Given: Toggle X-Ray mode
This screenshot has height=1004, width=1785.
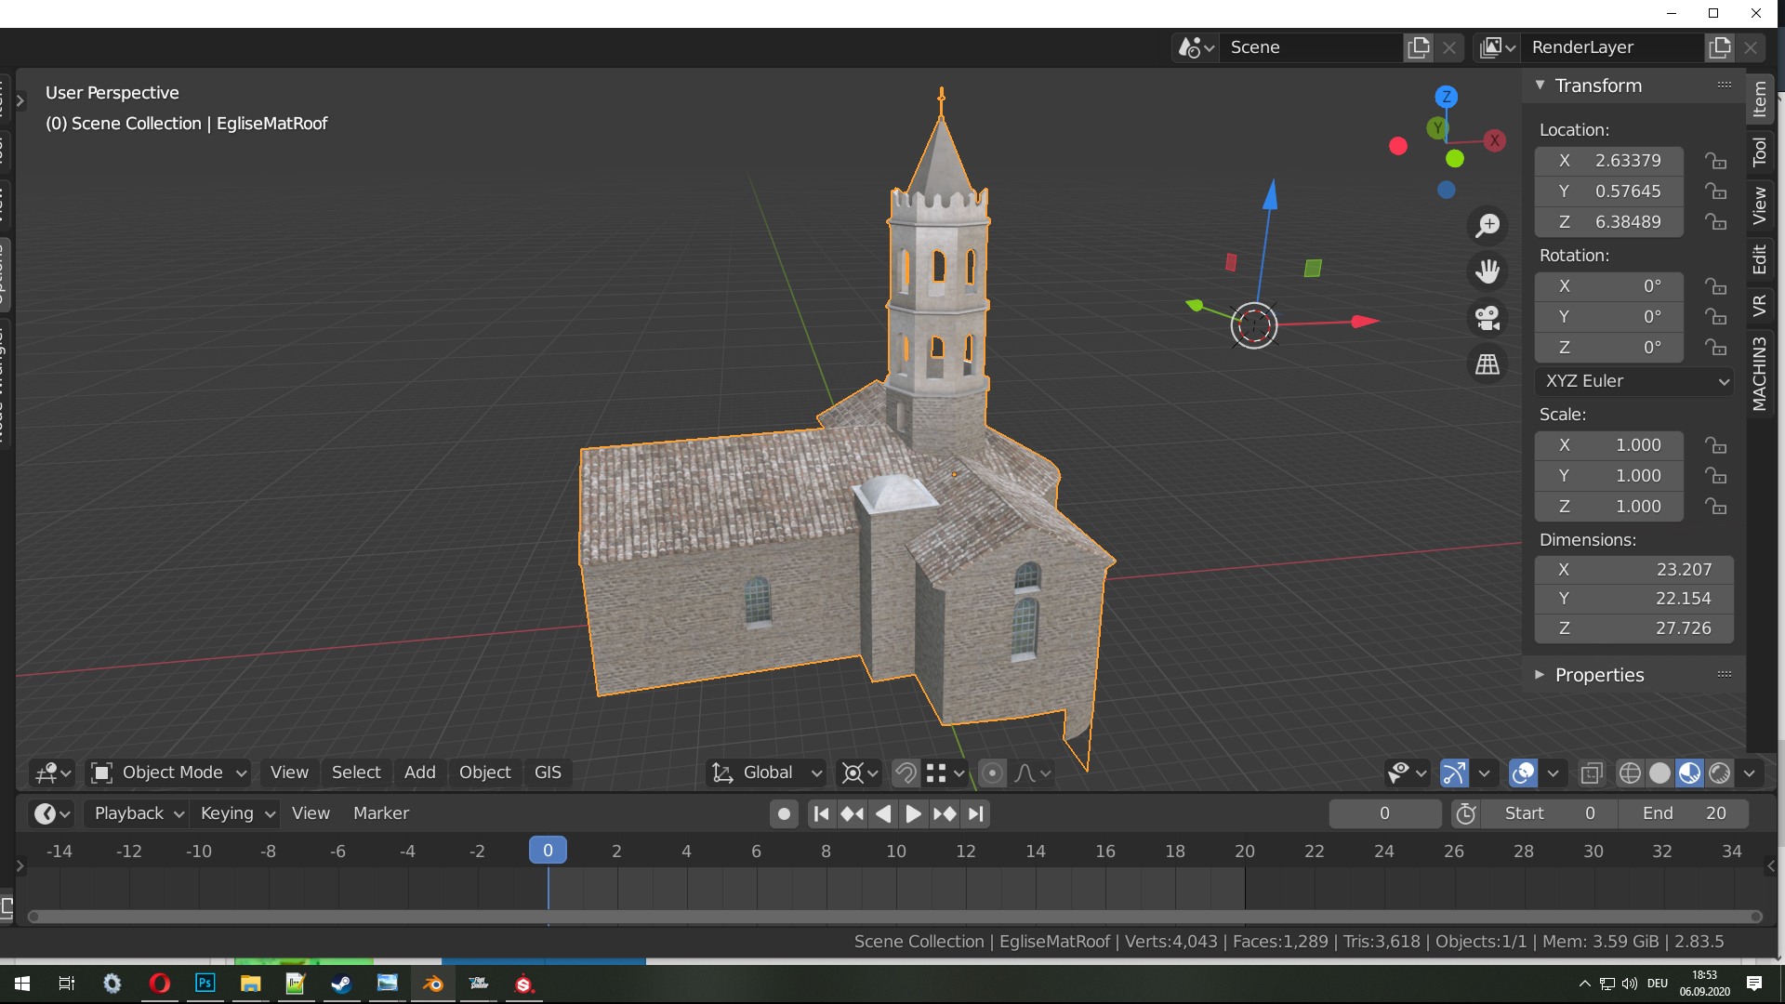Looking at the screenshot, I should (1593, 773).
